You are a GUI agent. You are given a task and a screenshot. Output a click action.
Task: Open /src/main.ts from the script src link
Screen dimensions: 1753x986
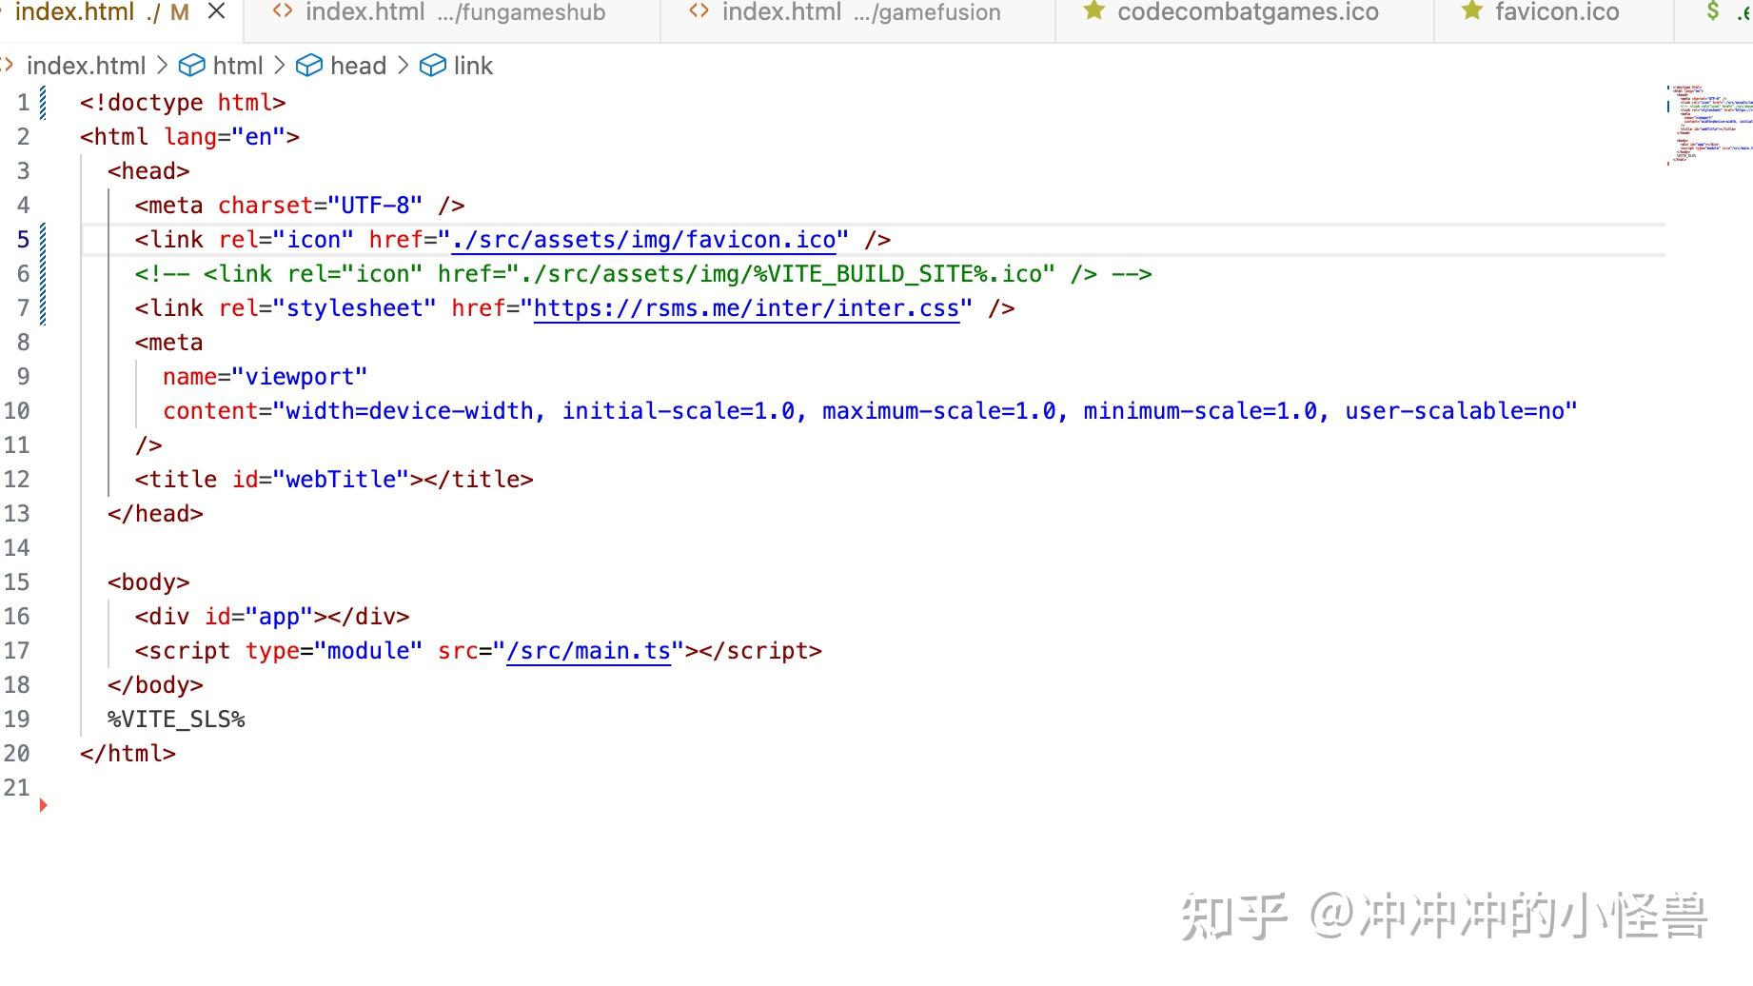tap(589, 651)
